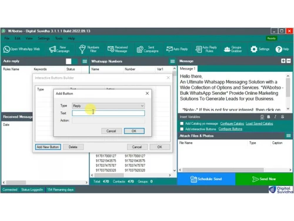Open the Numbers Filter tool
Viewport: 294px width, 221px height.
point(89,49)
